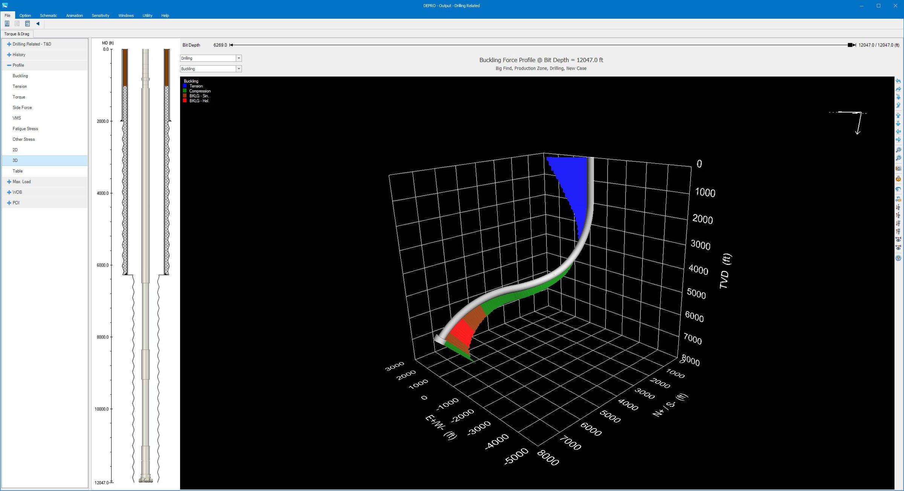Image resolution: width=904 pixels, height=491 pixels.
Task: Click the first report icon in the toolbar
Action: (7, 24)
